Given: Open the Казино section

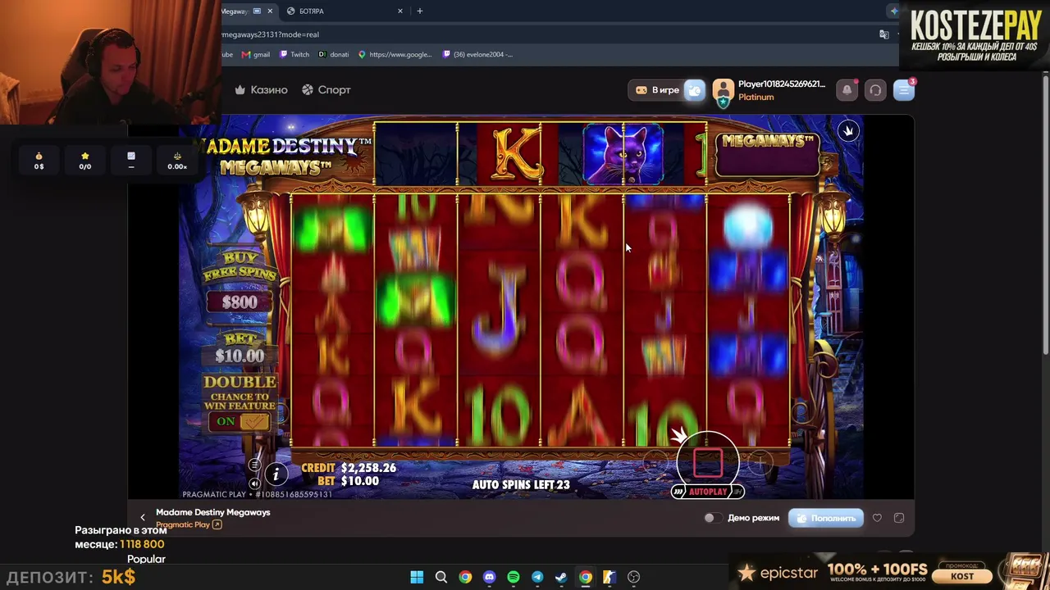Looking at the screenshot, I should (x=261, y=90).
